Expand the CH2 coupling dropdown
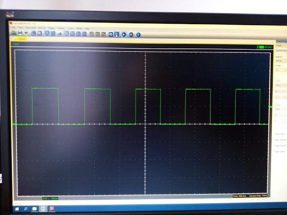 coord(280,115)
